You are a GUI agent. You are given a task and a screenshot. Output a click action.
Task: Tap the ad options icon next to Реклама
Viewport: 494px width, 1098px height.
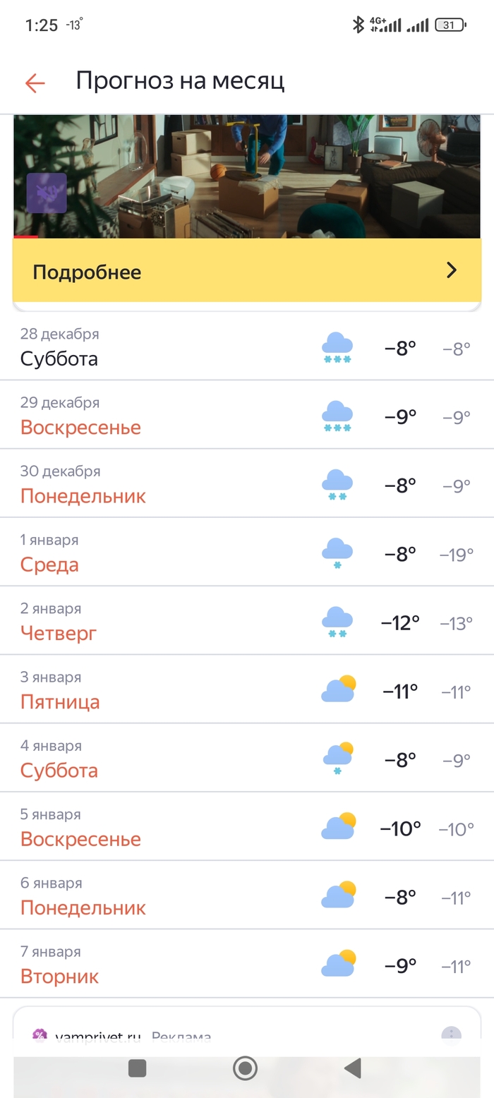pyautogui.click(x=450, y=1035)
